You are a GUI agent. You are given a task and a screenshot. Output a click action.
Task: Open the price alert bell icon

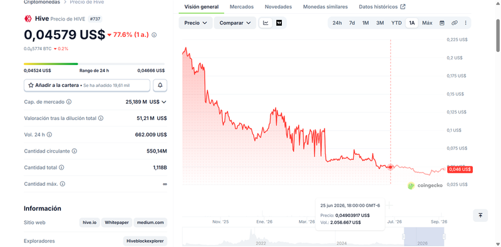tap(160, 85)
